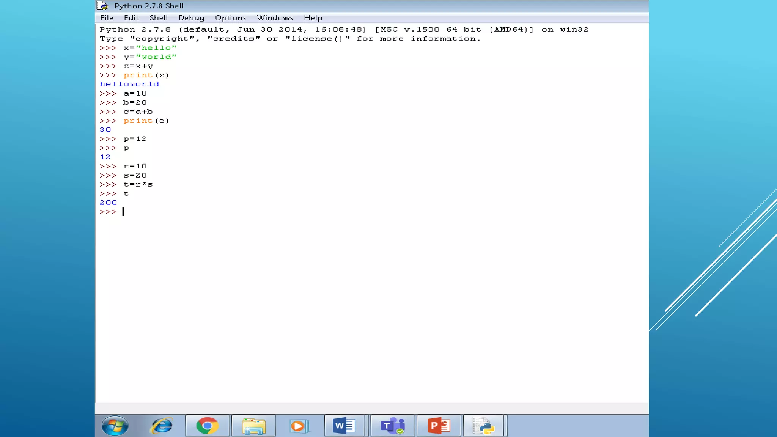Open Windows Media Player taskbar icon
777x437 pixels.
(299, 426)
